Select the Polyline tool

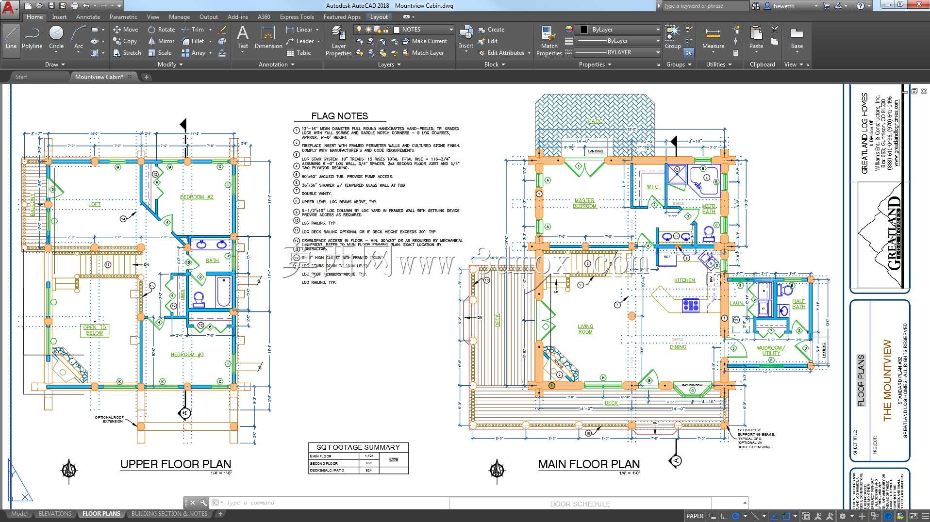[32, 38]
